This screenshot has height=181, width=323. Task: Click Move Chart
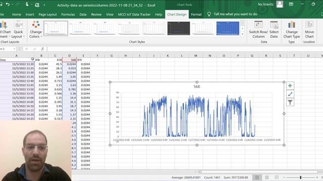click(309, 30)
